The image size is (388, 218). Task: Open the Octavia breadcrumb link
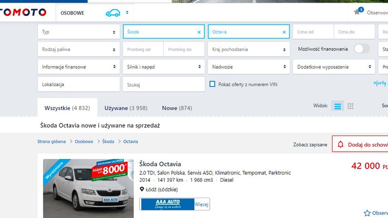131,141
